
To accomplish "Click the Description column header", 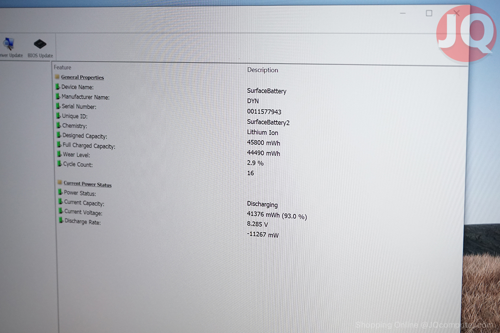I will click(x=262, y=70).
